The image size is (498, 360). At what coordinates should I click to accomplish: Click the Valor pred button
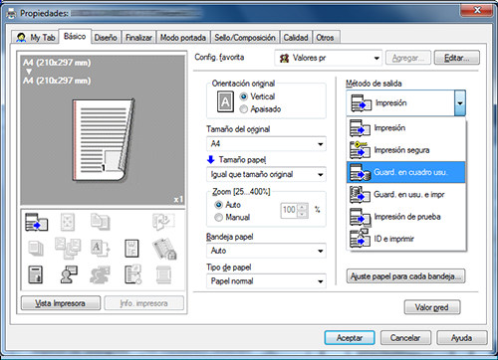tap(432, 307)
